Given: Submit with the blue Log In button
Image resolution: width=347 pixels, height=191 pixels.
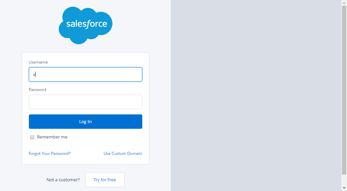Looking at the screenshot, I should pos(86,121).
